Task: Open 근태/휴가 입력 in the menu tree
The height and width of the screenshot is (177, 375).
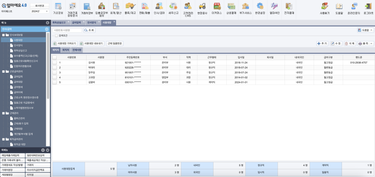Action: tap(21, 124)
